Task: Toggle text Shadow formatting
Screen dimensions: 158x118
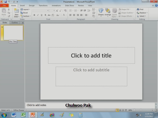Action: coord(45,15)
